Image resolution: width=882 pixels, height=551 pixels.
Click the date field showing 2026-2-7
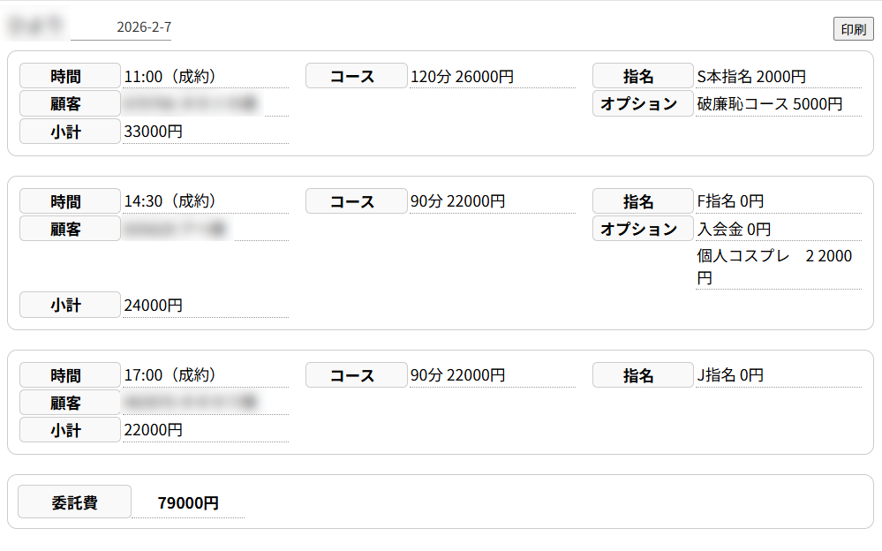pyautogui.click(x=143, y=27)
